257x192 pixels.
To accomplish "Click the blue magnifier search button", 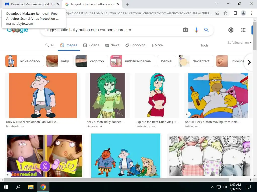I will point(206,30).
